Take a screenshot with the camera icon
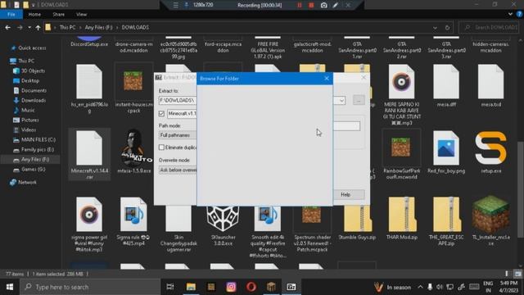Screen dimensions: 524x295 [323, 5]
